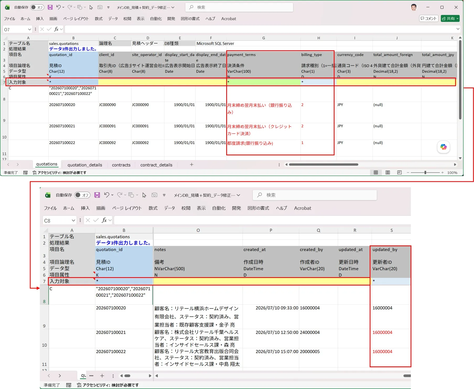Click the horizontal scrollbar thumb in the top window
This screenshot has height=389, width=474.
324,165
